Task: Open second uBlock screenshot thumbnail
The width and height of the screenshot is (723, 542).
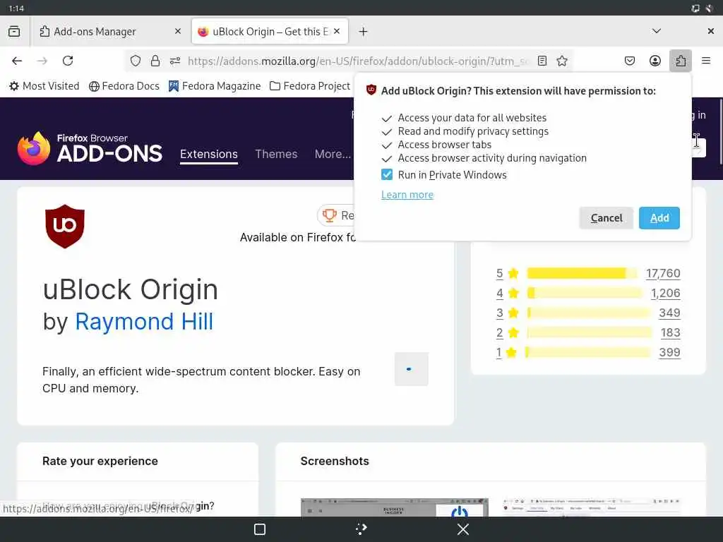Action: pyautogui.click(x=592, y=507)
